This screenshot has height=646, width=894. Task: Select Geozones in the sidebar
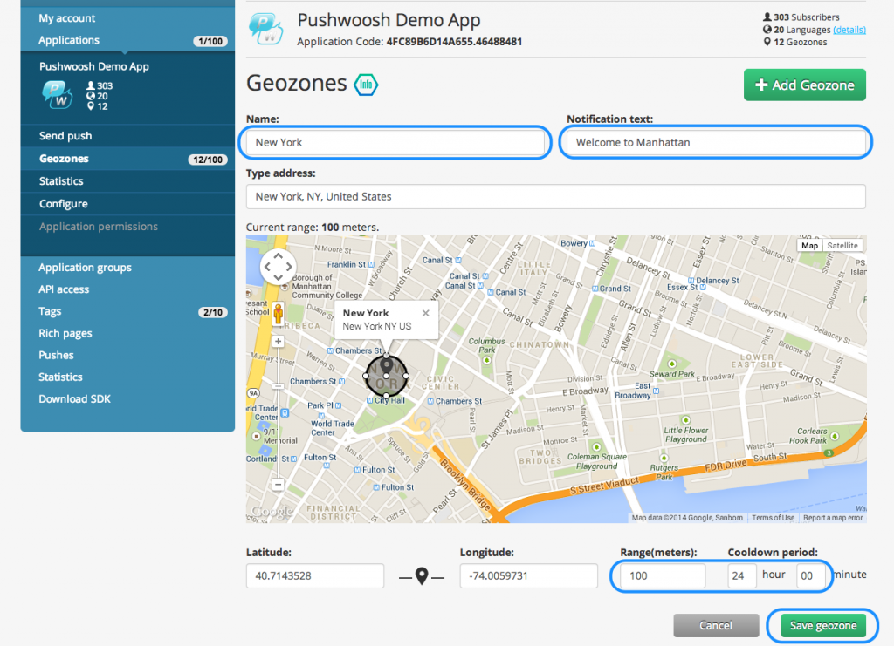pos(64,159)
